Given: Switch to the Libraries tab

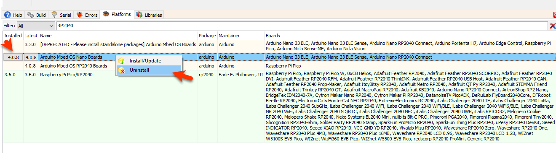Looking at the screenshot, I should (149, 15).
